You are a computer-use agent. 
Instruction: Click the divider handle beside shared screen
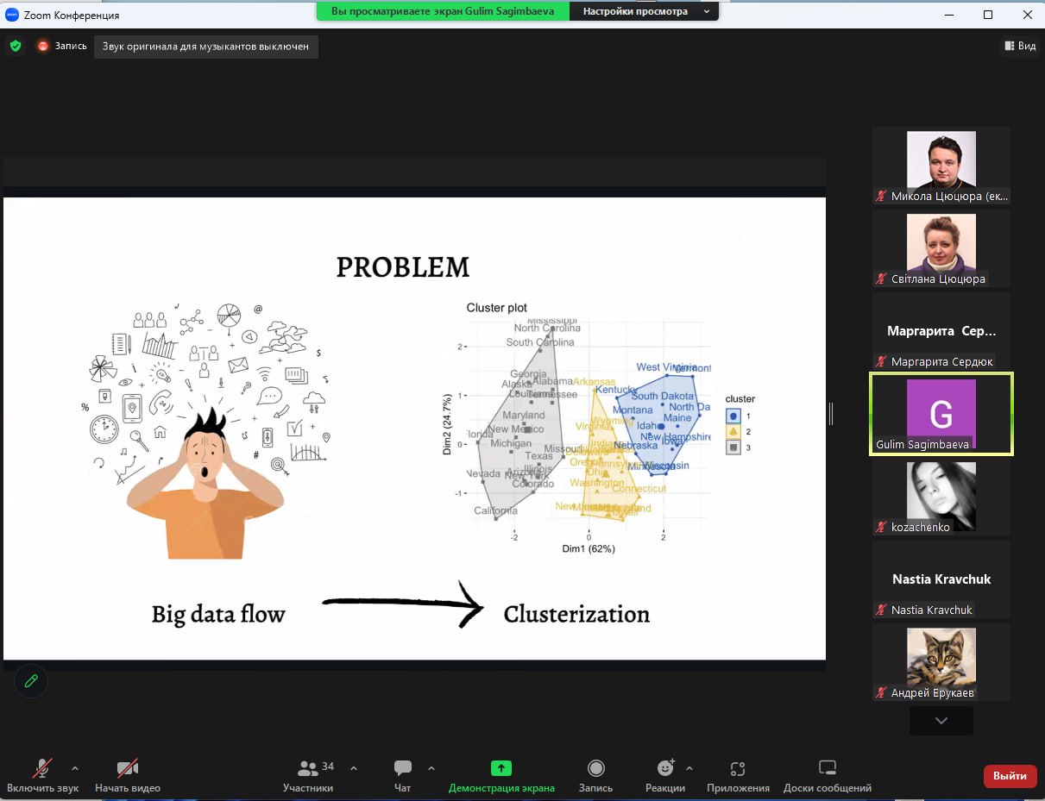(x=831, y=415)
